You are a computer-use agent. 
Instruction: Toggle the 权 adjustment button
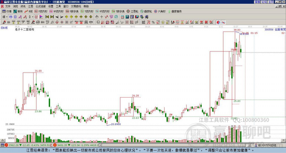pos(36,17)
